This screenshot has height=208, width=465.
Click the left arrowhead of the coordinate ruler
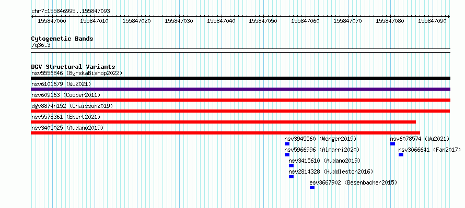[32, 16]
